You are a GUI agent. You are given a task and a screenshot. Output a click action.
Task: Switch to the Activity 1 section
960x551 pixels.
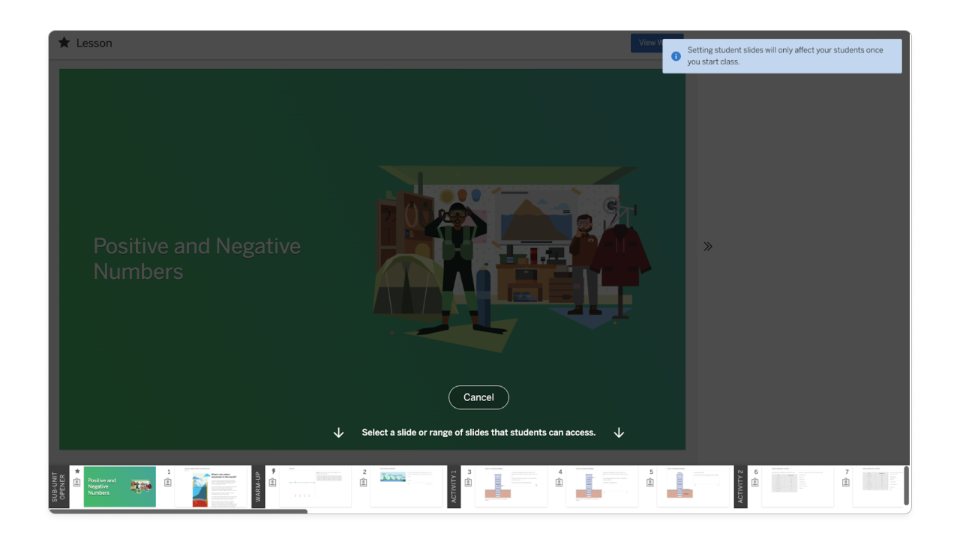click(x=453, y=486)
